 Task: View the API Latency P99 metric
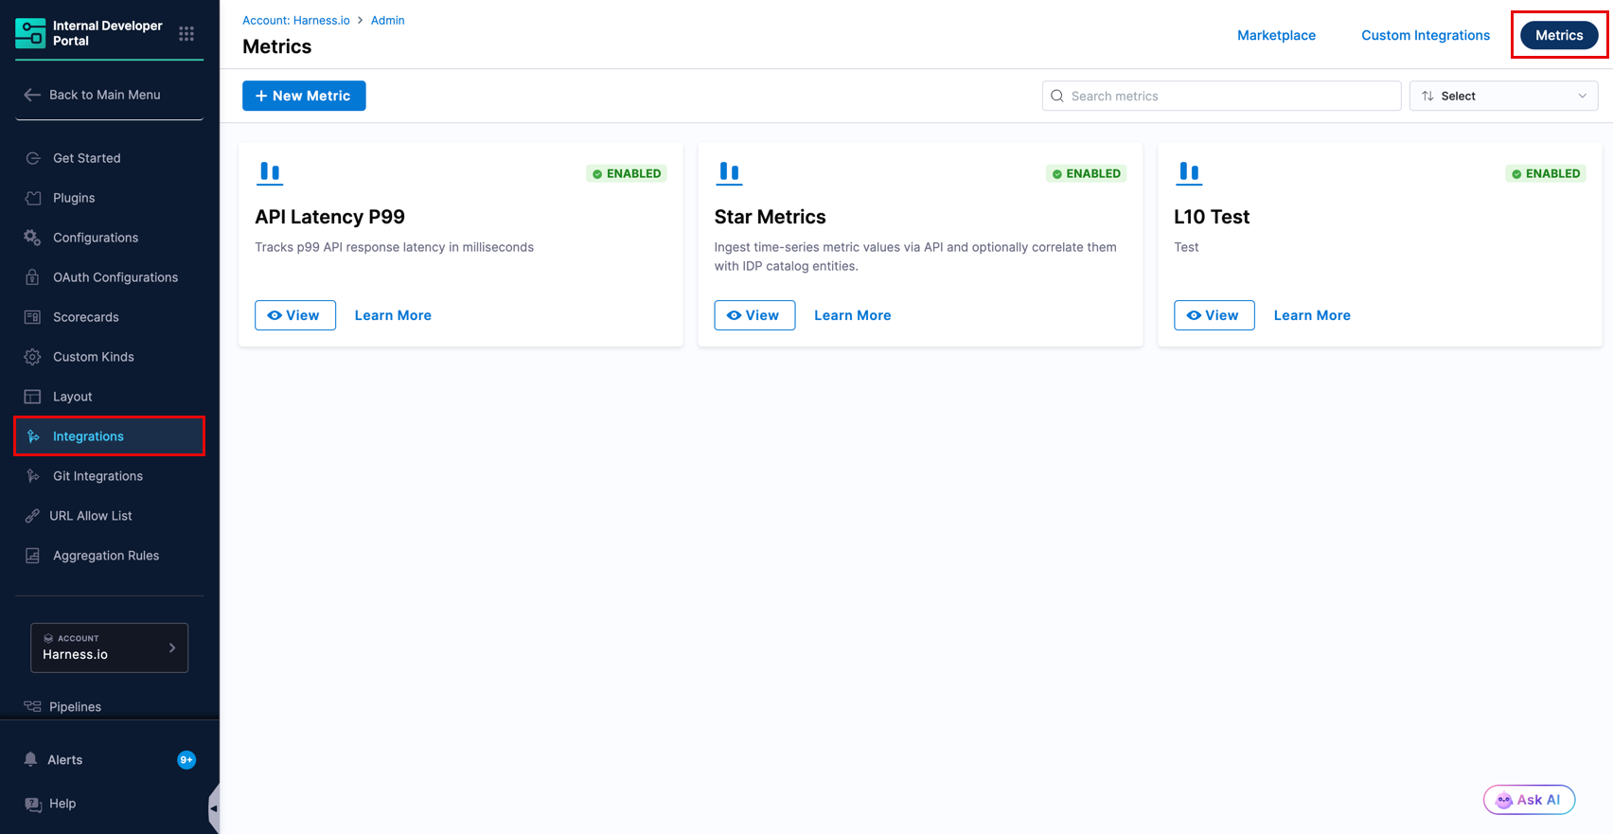pos(295,315)
